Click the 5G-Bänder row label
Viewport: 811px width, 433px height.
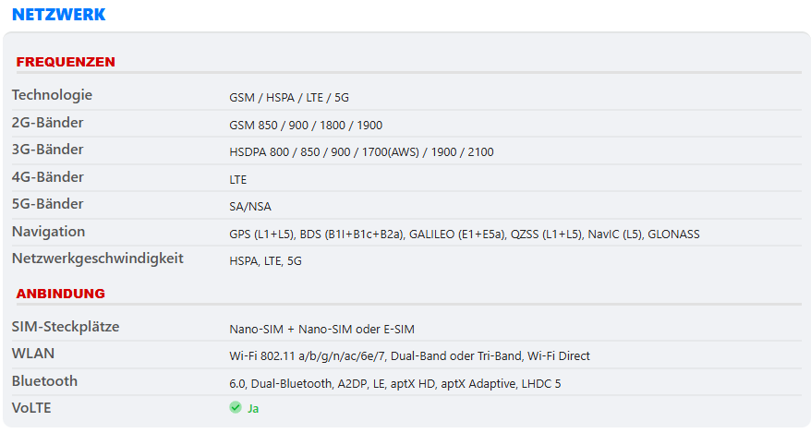(48, 204)
